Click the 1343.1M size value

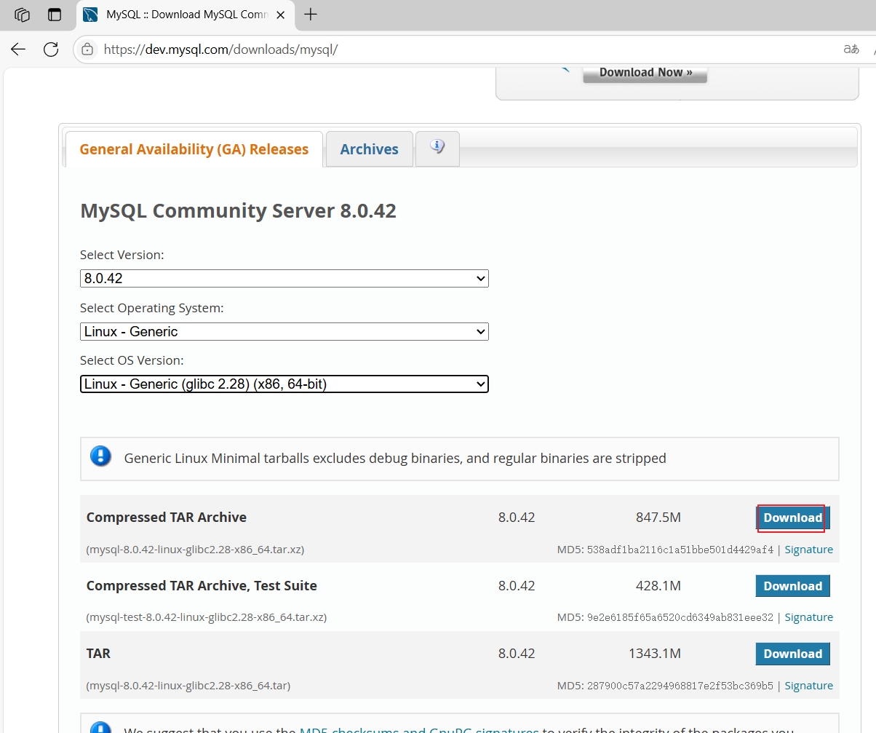click(655, 654)
